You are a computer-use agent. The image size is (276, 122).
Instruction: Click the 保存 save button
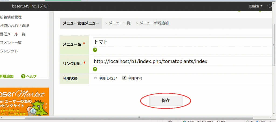point(166,101)
